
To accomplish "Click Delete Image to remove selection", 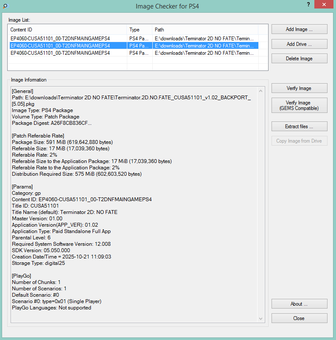I will 299,59.
